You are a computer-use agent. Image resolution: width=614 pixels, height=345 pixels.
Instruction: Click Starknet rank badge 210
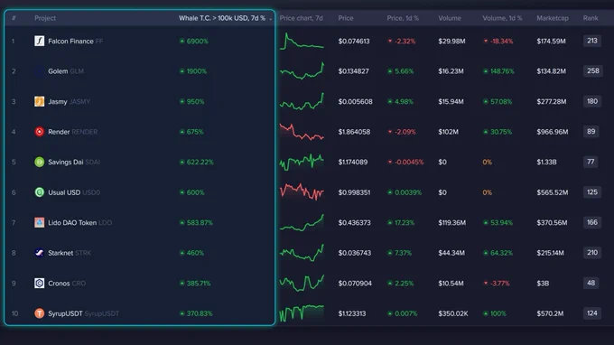(592, 253)
